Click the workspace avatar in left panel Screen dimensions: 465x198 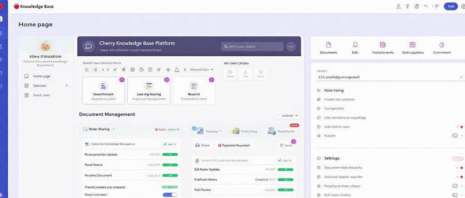[45, 46]
